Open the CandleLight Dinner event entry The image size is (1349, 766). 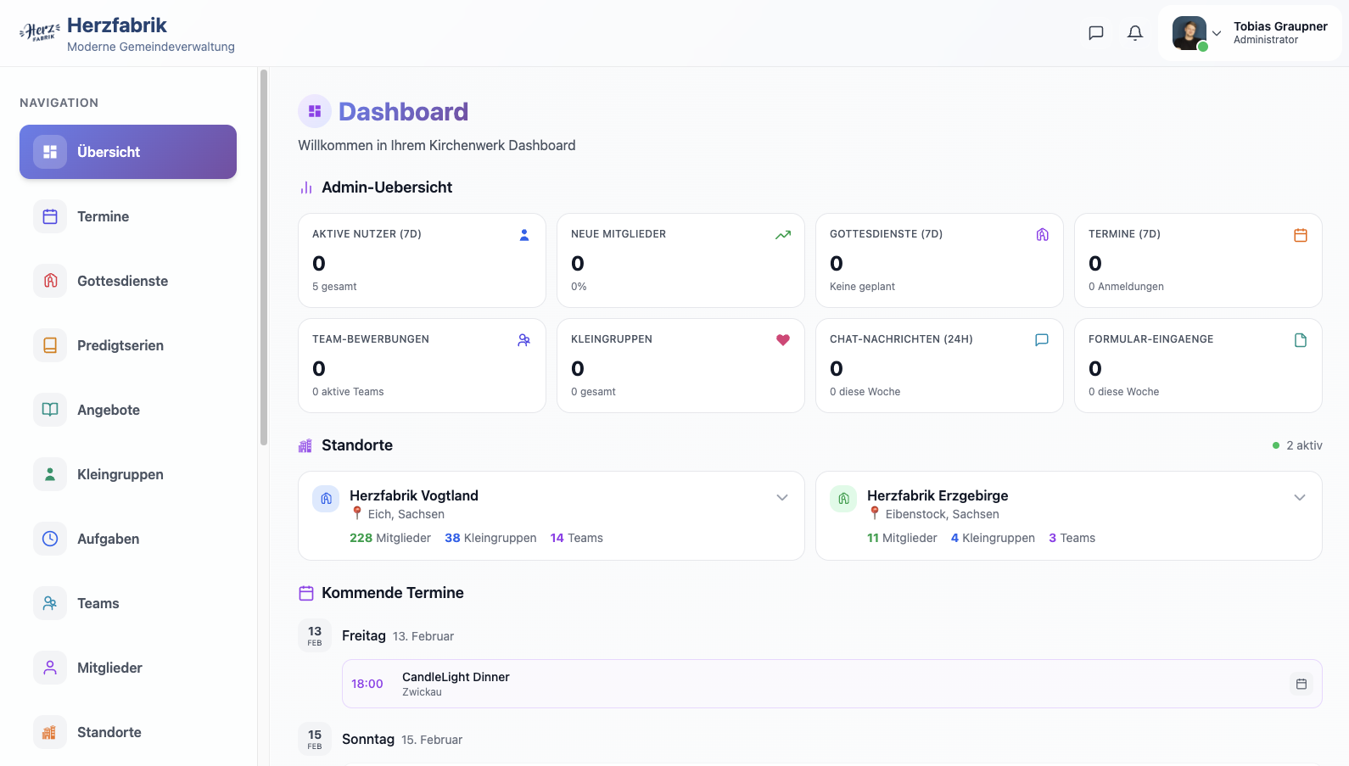832,684
